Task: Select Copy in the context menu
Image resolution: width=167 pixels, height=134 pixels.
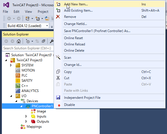Action: click(110, 72)
